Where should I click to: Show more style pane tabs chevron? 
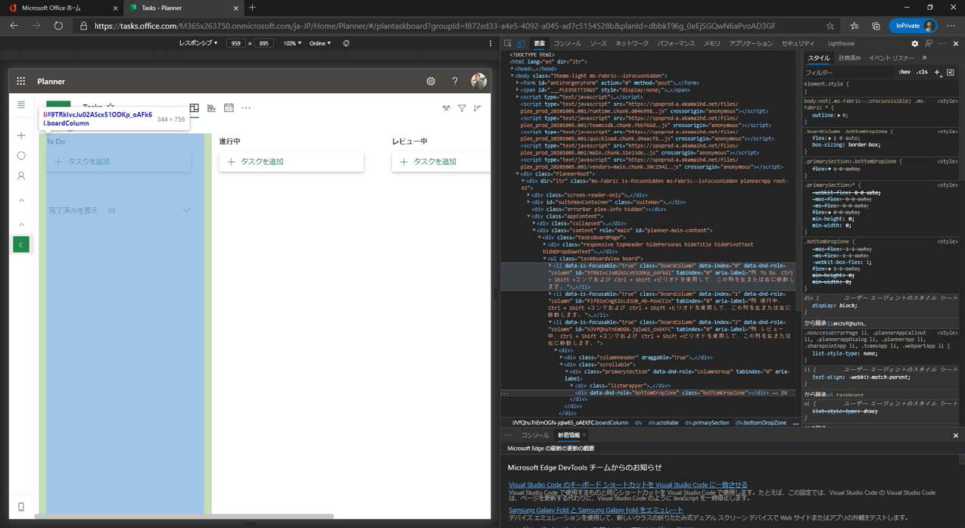pyautogui.click(x=924, y=58)
